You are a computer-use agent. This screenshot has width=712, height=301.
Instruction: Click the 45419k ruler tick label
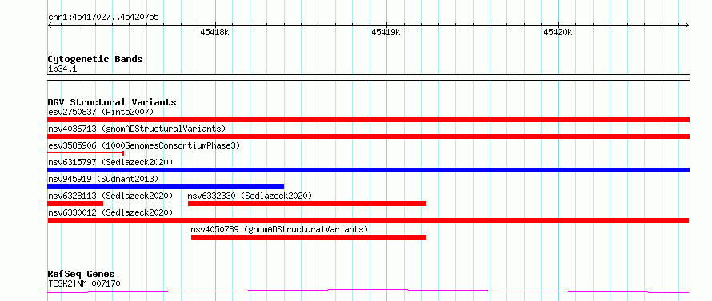coord(386,32)
